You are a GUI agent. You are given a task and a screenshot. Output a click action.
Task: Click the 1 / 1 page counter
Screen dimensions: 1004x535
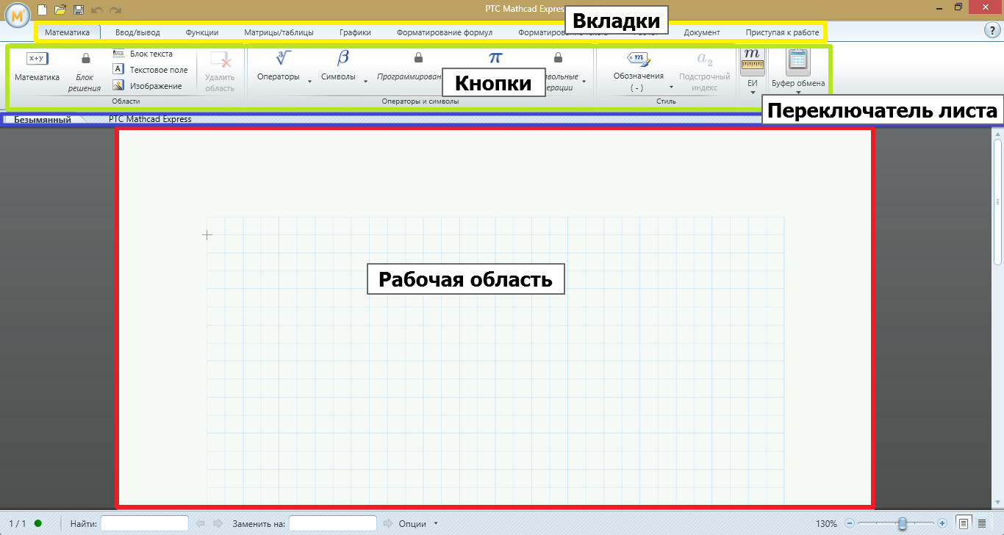click(x=18, y=524)
